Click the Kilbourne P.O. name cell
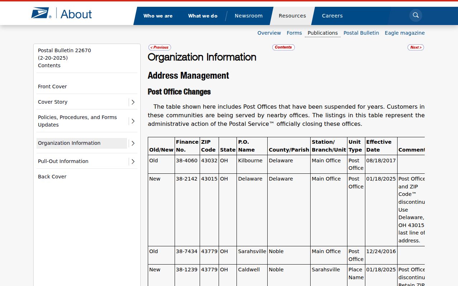 tap(252, 164)
